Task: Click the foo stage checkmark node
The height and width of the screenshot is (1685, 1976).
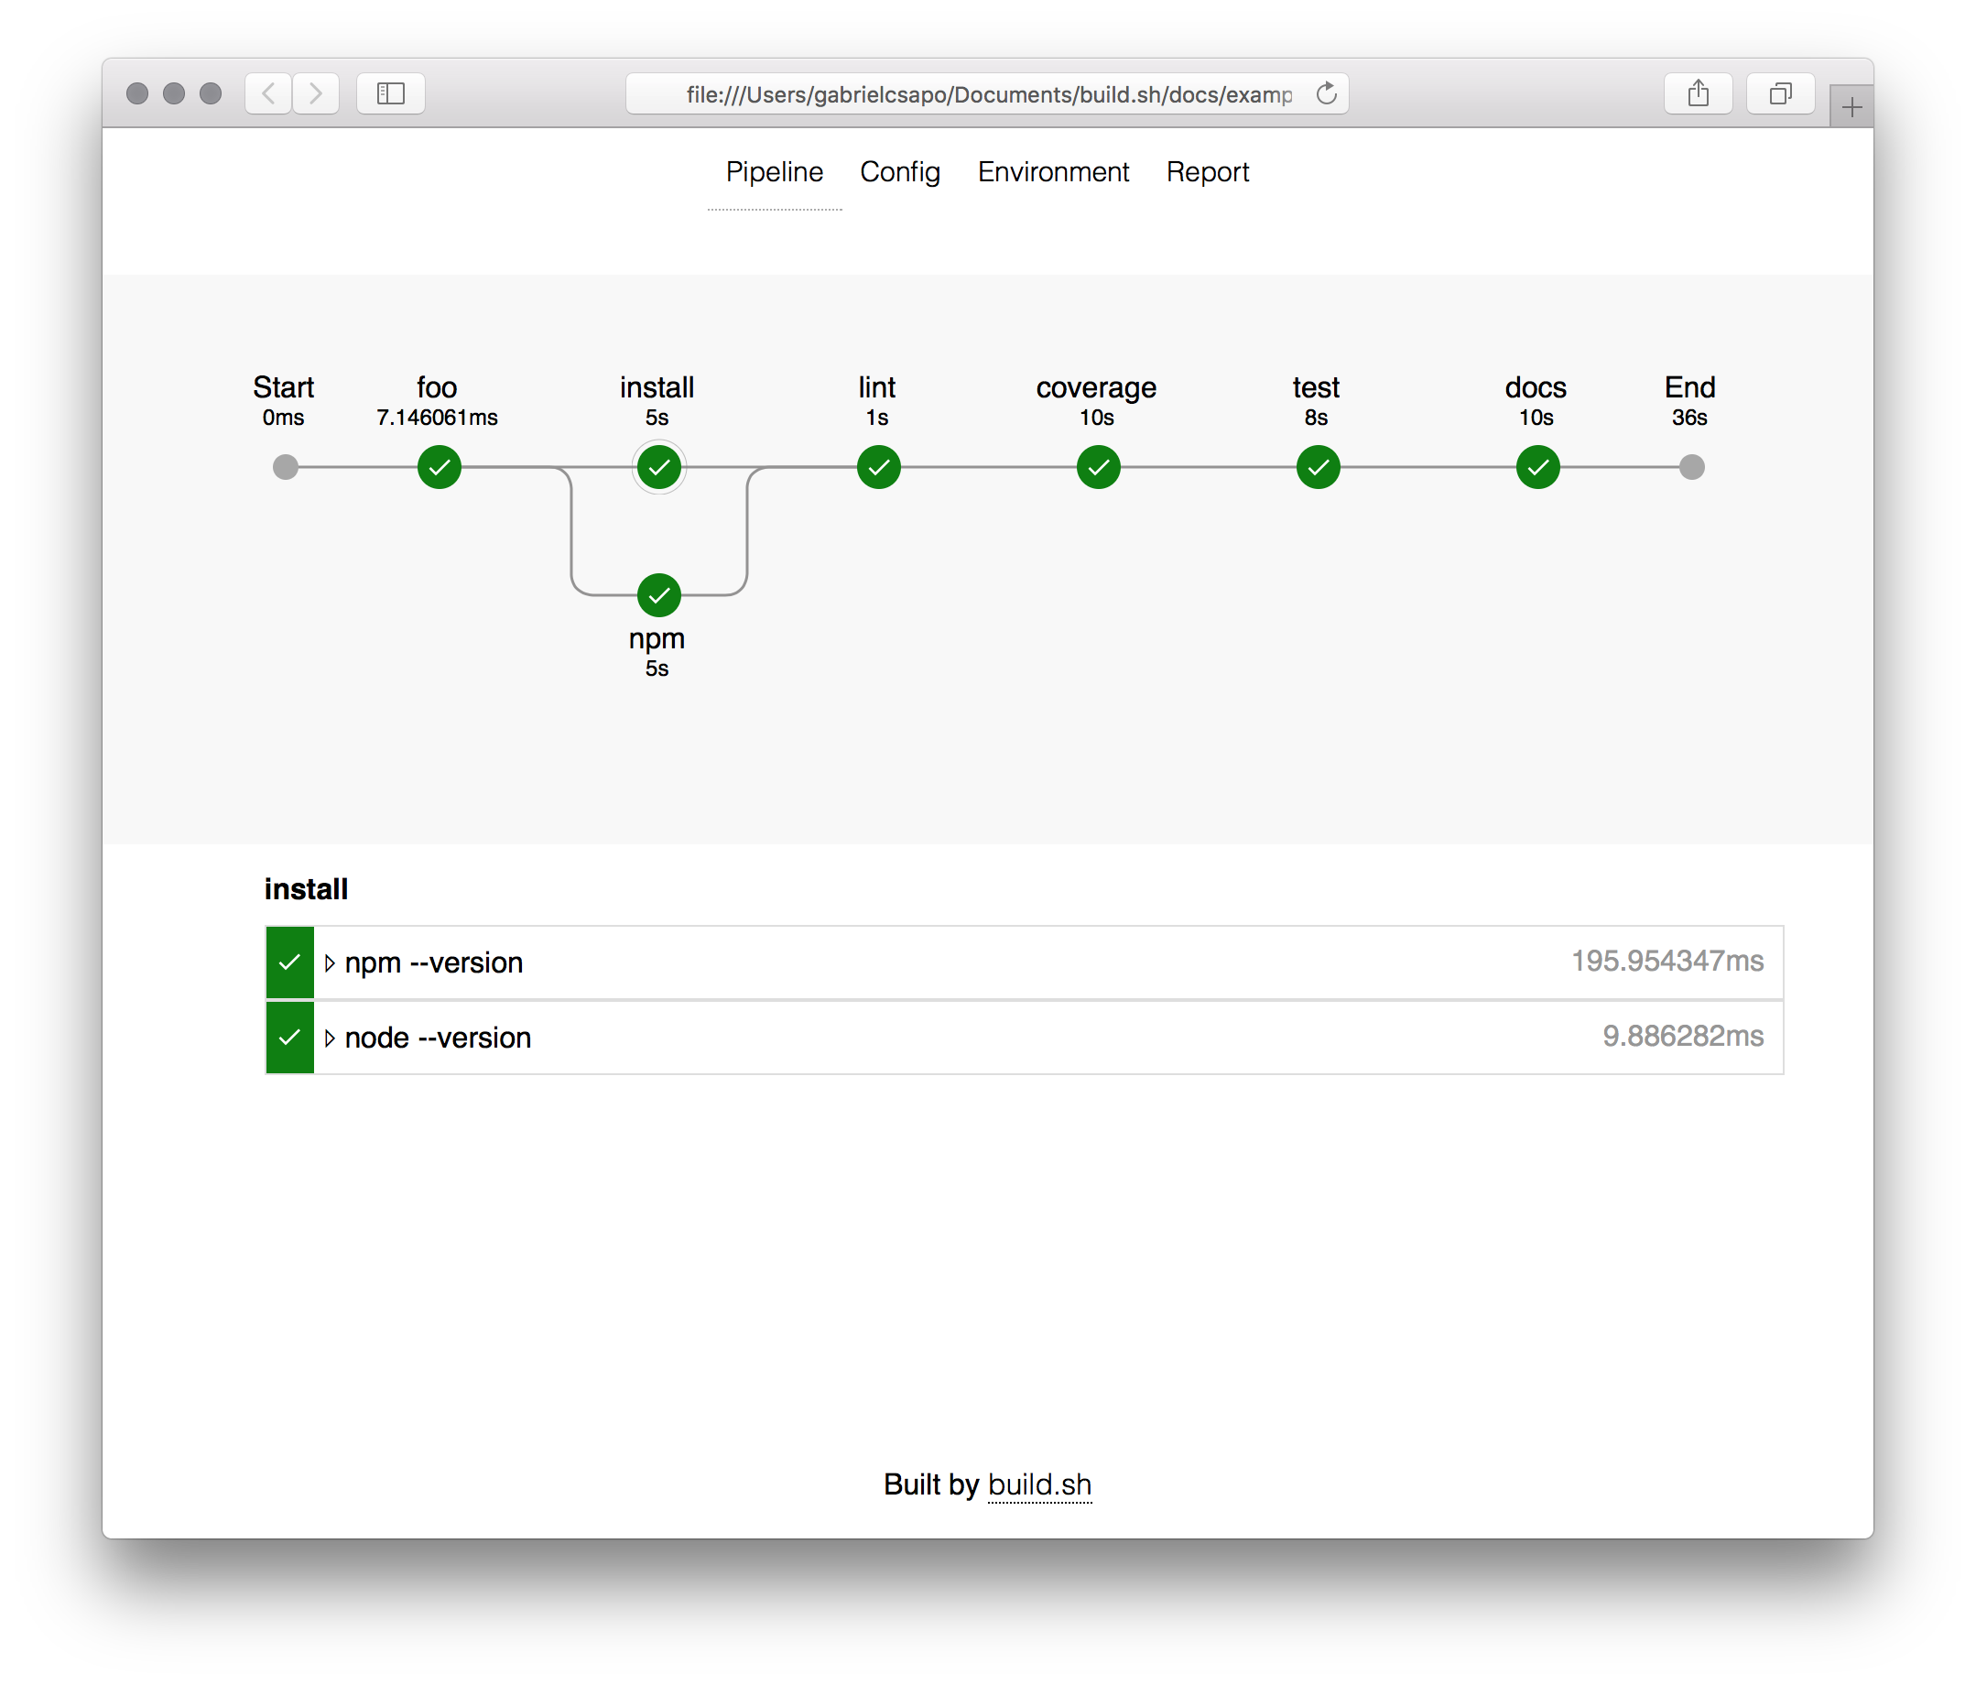Action: click(x=439, y=467)
